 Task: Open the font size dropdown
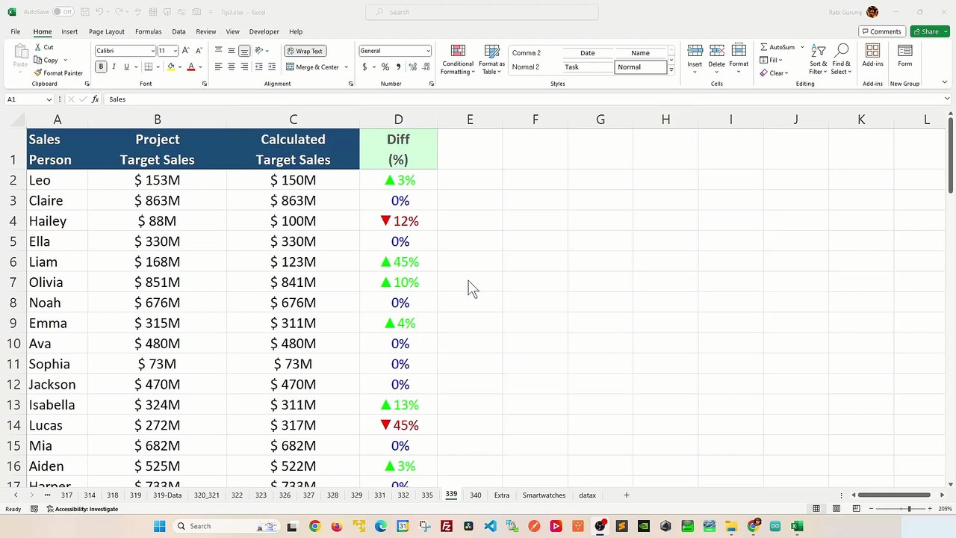pos(175,51)
